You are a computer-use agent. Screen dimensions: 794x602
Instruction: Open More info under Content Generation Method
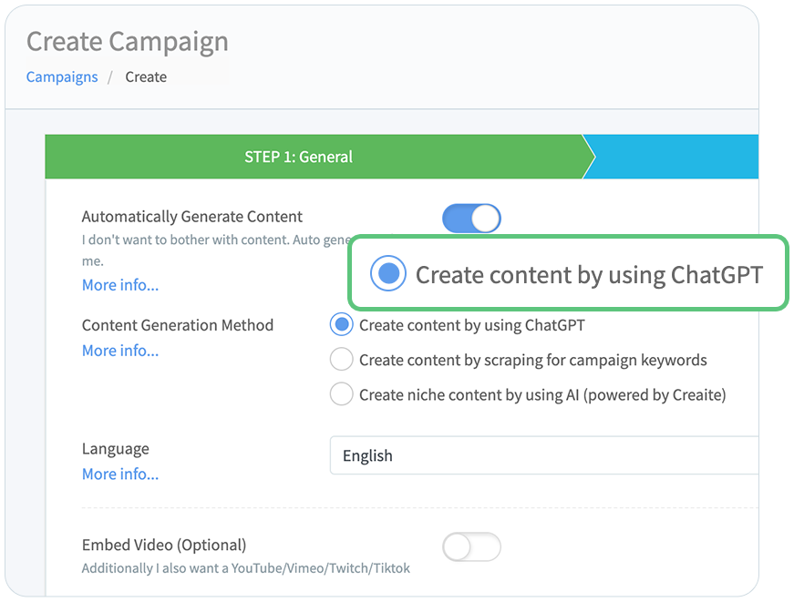(x=120, y=351)
